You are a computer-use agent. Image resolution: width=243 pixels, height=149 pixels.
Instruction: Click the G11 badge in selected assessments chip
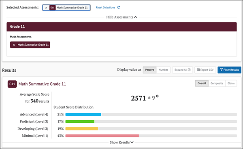coord(52,8)
